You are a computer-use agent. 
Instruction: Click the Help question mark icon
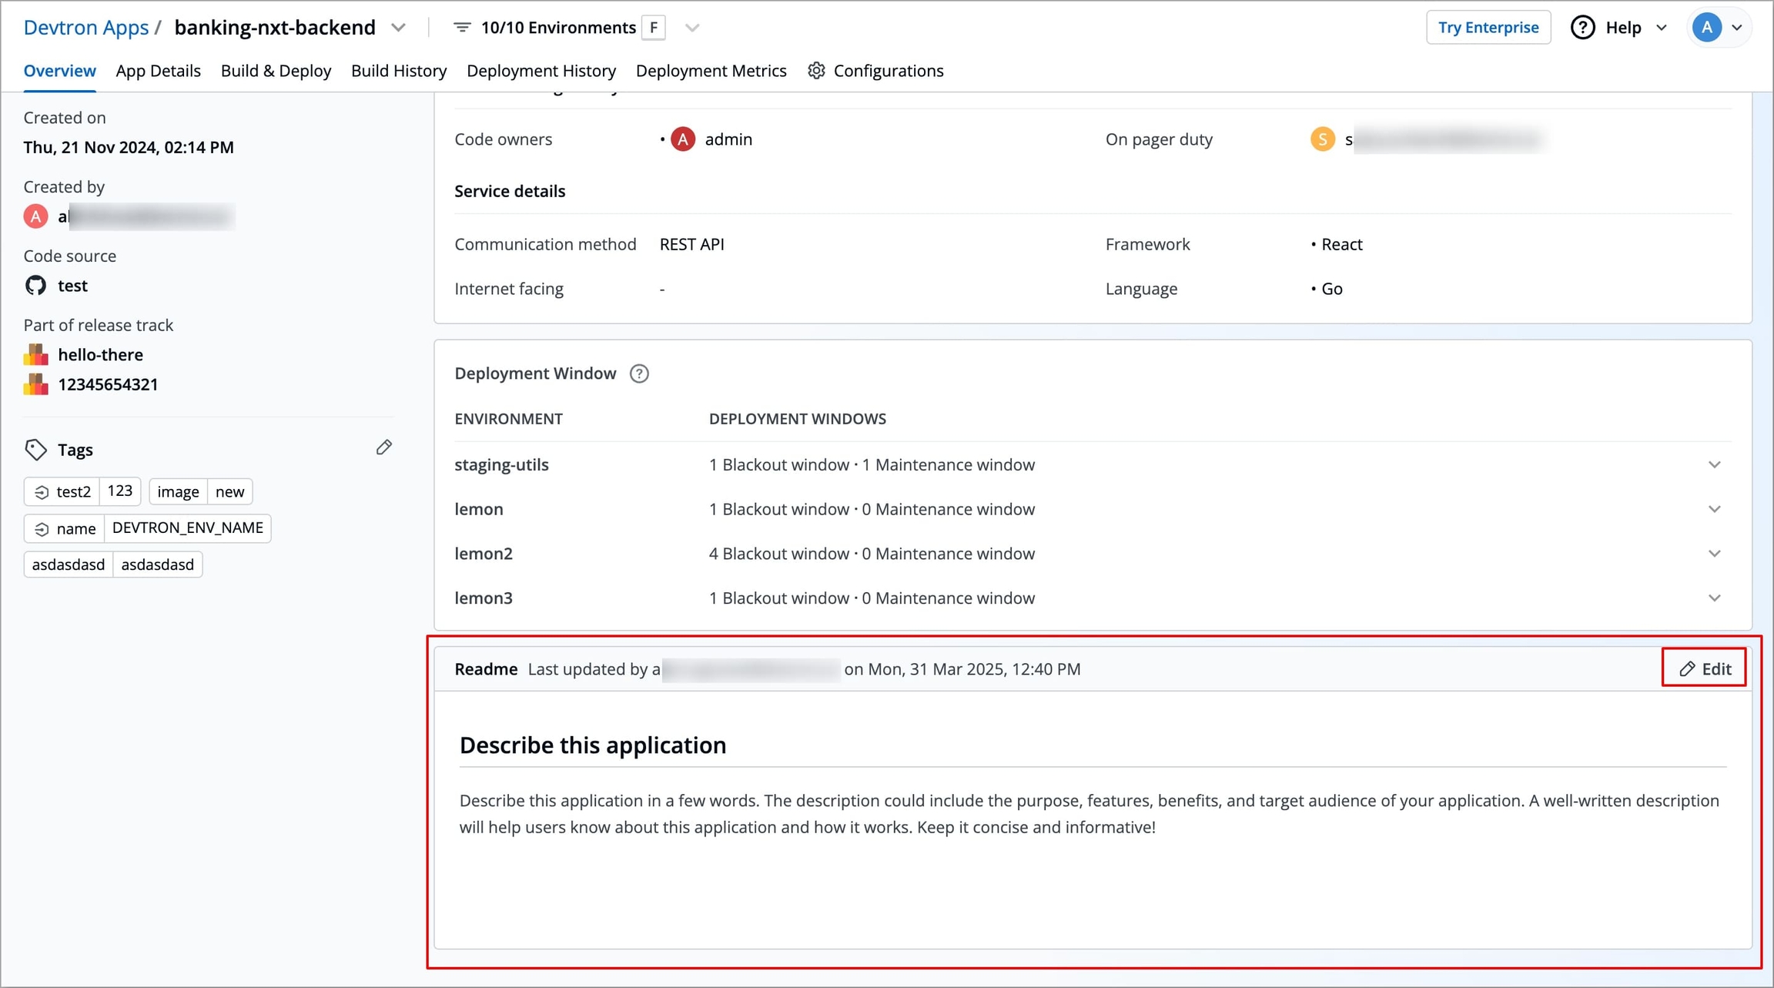(1582, 28)
